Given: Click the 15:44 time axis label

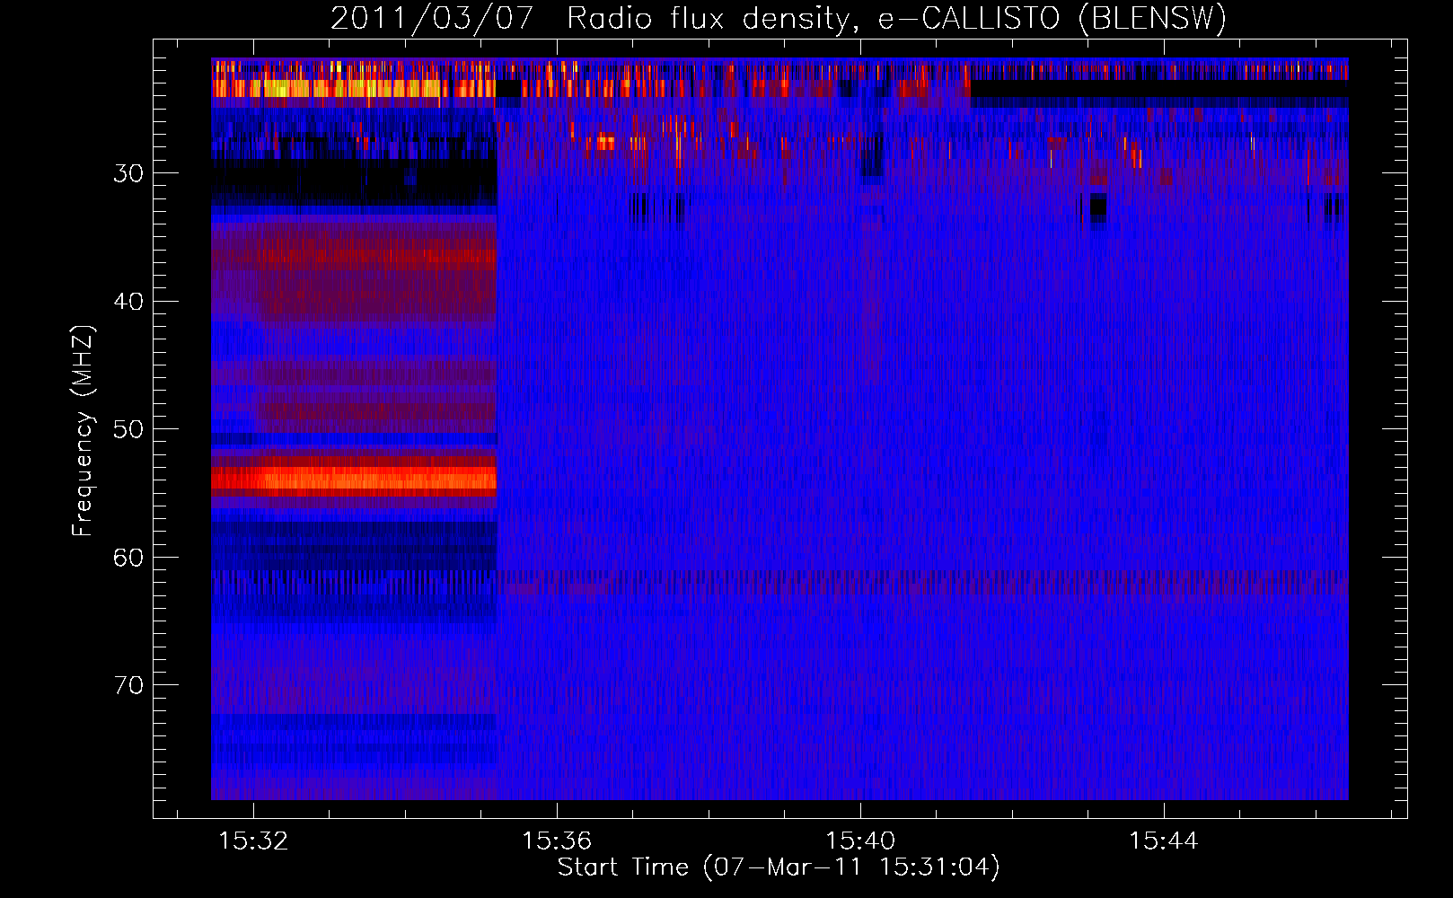Looking at the screenshot, I should (x=1164, y=841).
